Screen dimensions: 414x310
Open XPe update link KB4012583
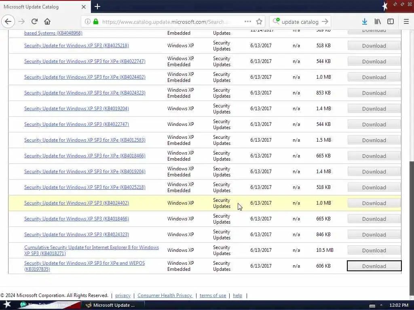[x=85, y=140]
